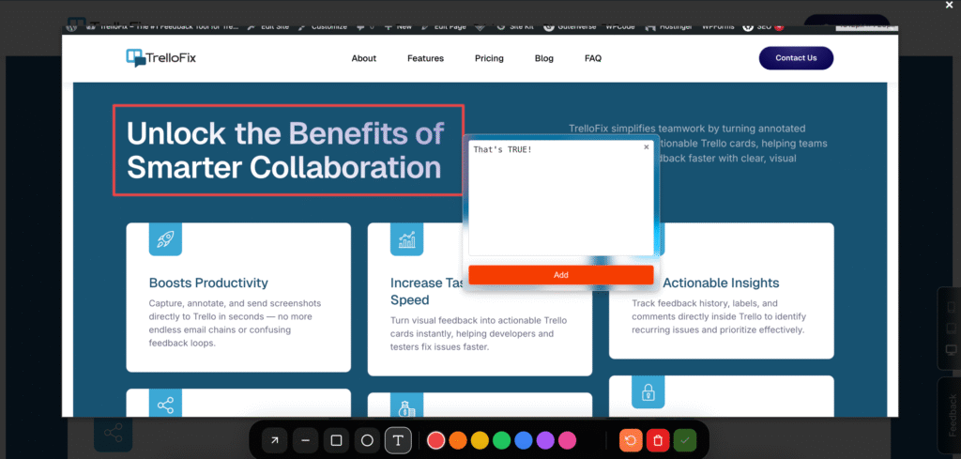The image size is (961, 459).
Task: Pick the orange color swatch
Action: pos(458,440)
